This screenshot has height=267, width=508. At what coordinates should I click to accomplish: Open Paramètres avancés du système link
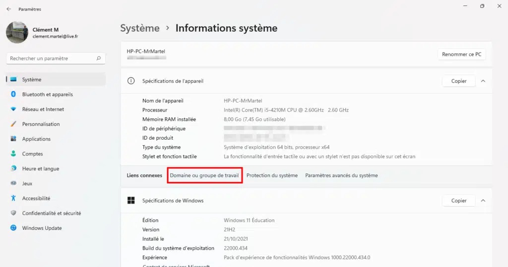[x=341, y=175]
